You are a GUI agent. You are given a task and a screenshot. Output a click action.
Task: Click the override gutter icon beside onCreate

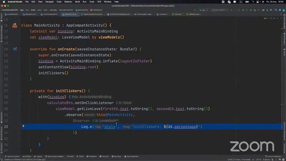15,49
